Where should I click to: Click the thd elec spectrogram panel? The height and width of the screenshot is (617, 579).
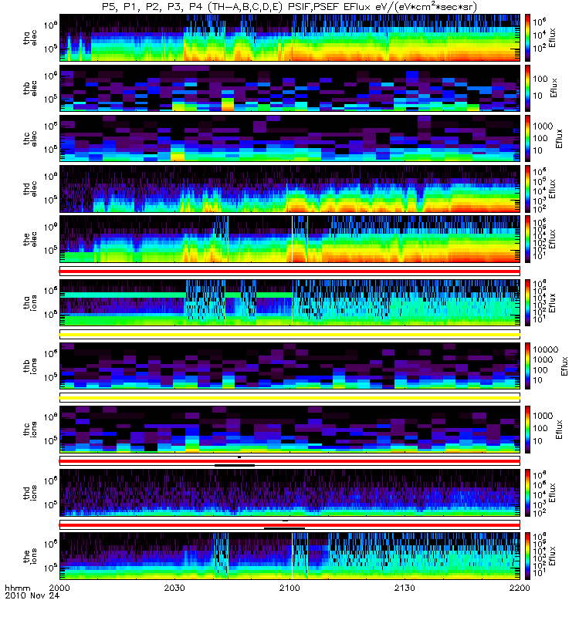click(289, 189)
